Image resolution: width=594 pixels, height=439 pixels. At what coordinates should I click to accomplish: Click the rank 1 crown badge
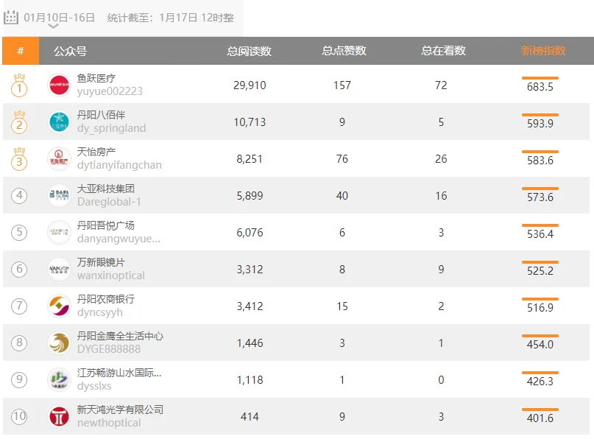(x=19, y=85)
